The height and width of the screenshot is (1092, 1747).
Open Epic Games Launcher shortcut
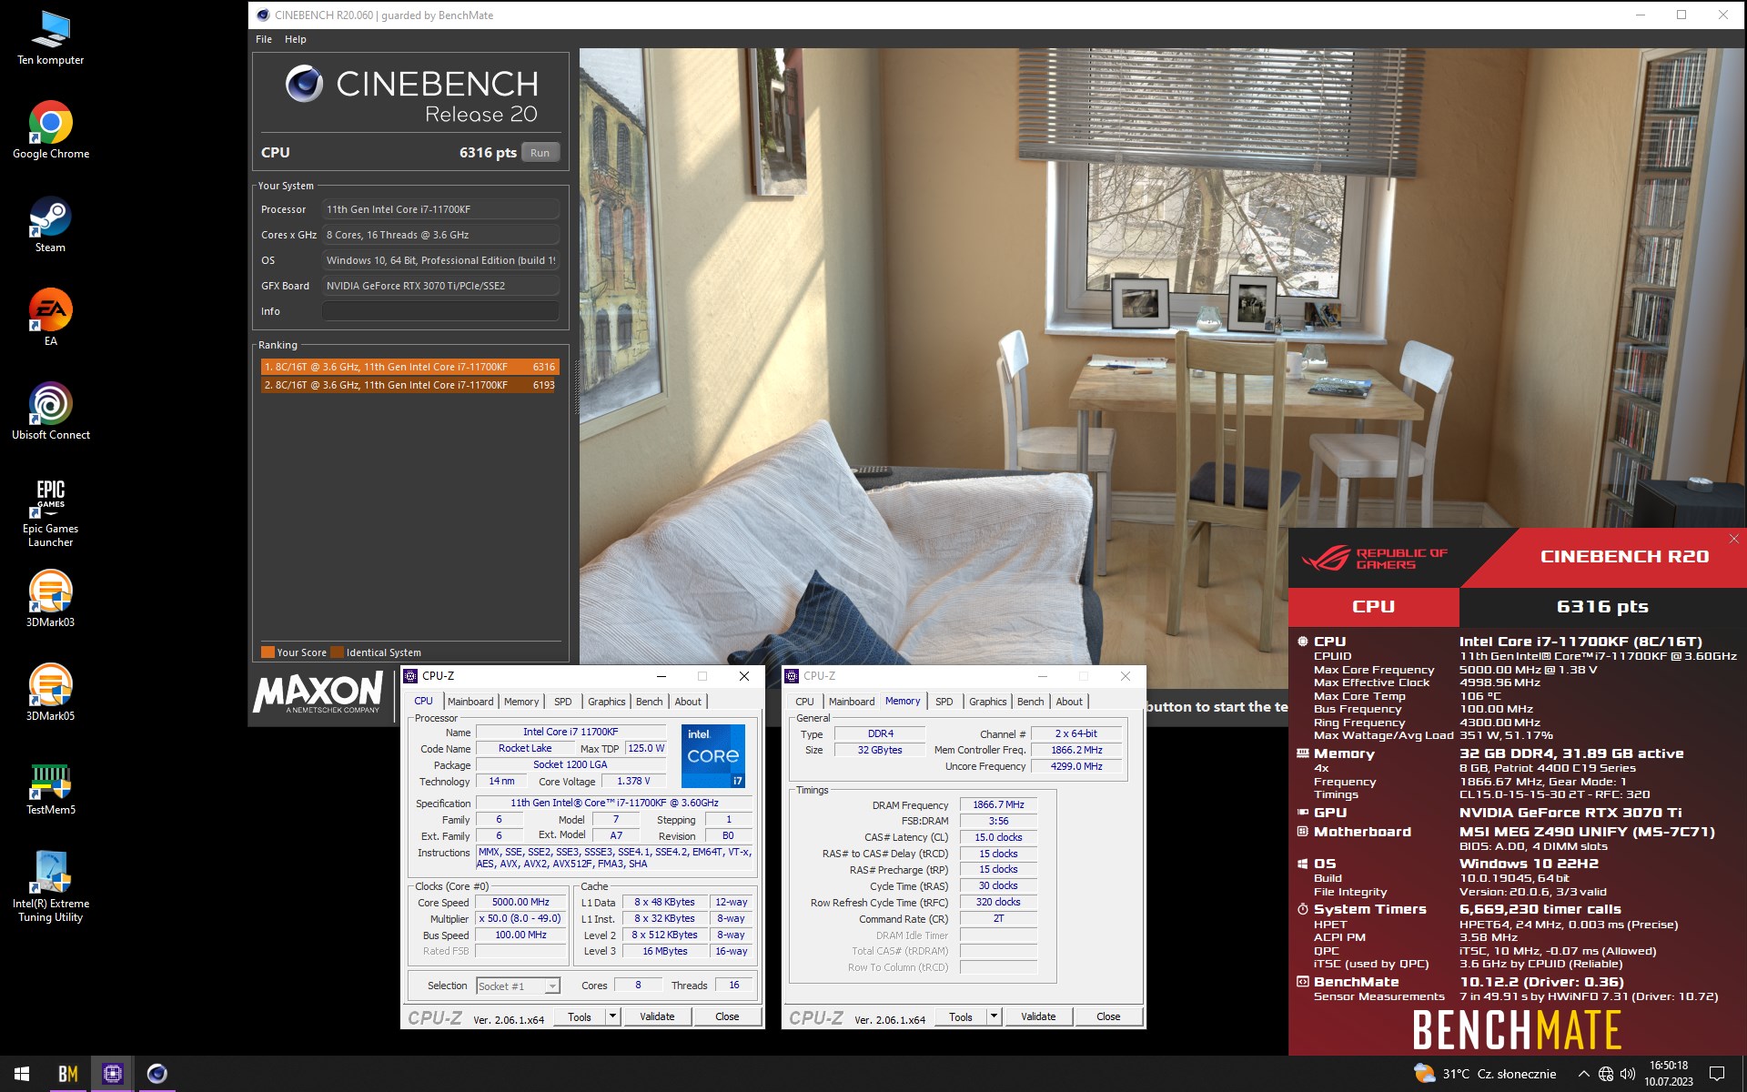(50, 511)
